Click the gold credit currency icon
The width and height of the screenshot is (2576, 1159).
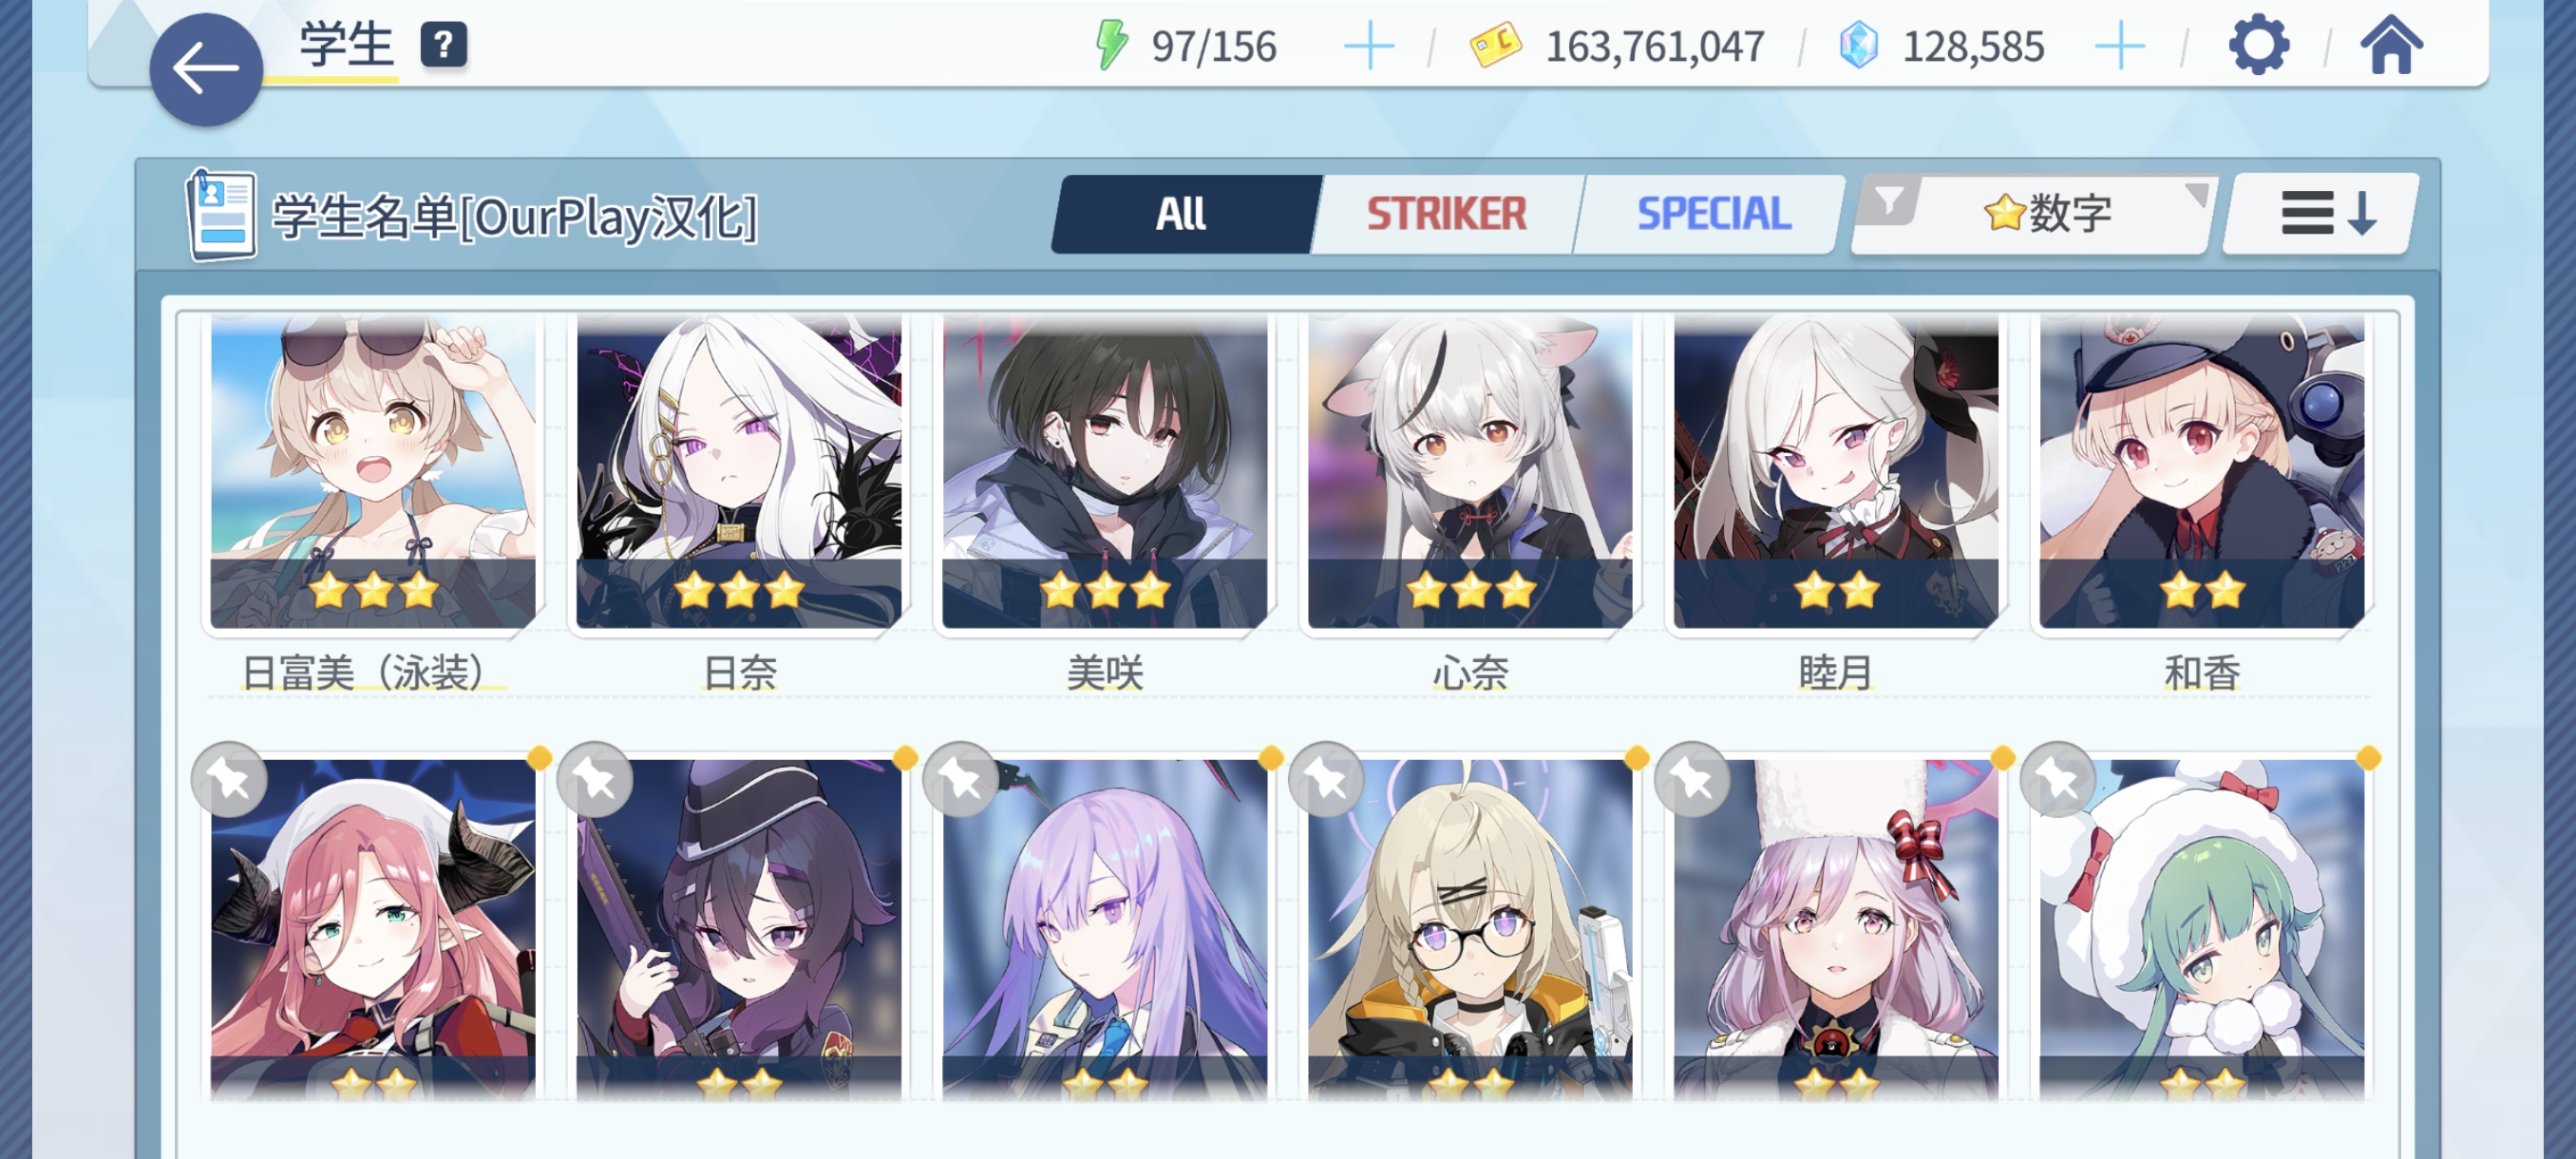click(x=1495, y=46)
